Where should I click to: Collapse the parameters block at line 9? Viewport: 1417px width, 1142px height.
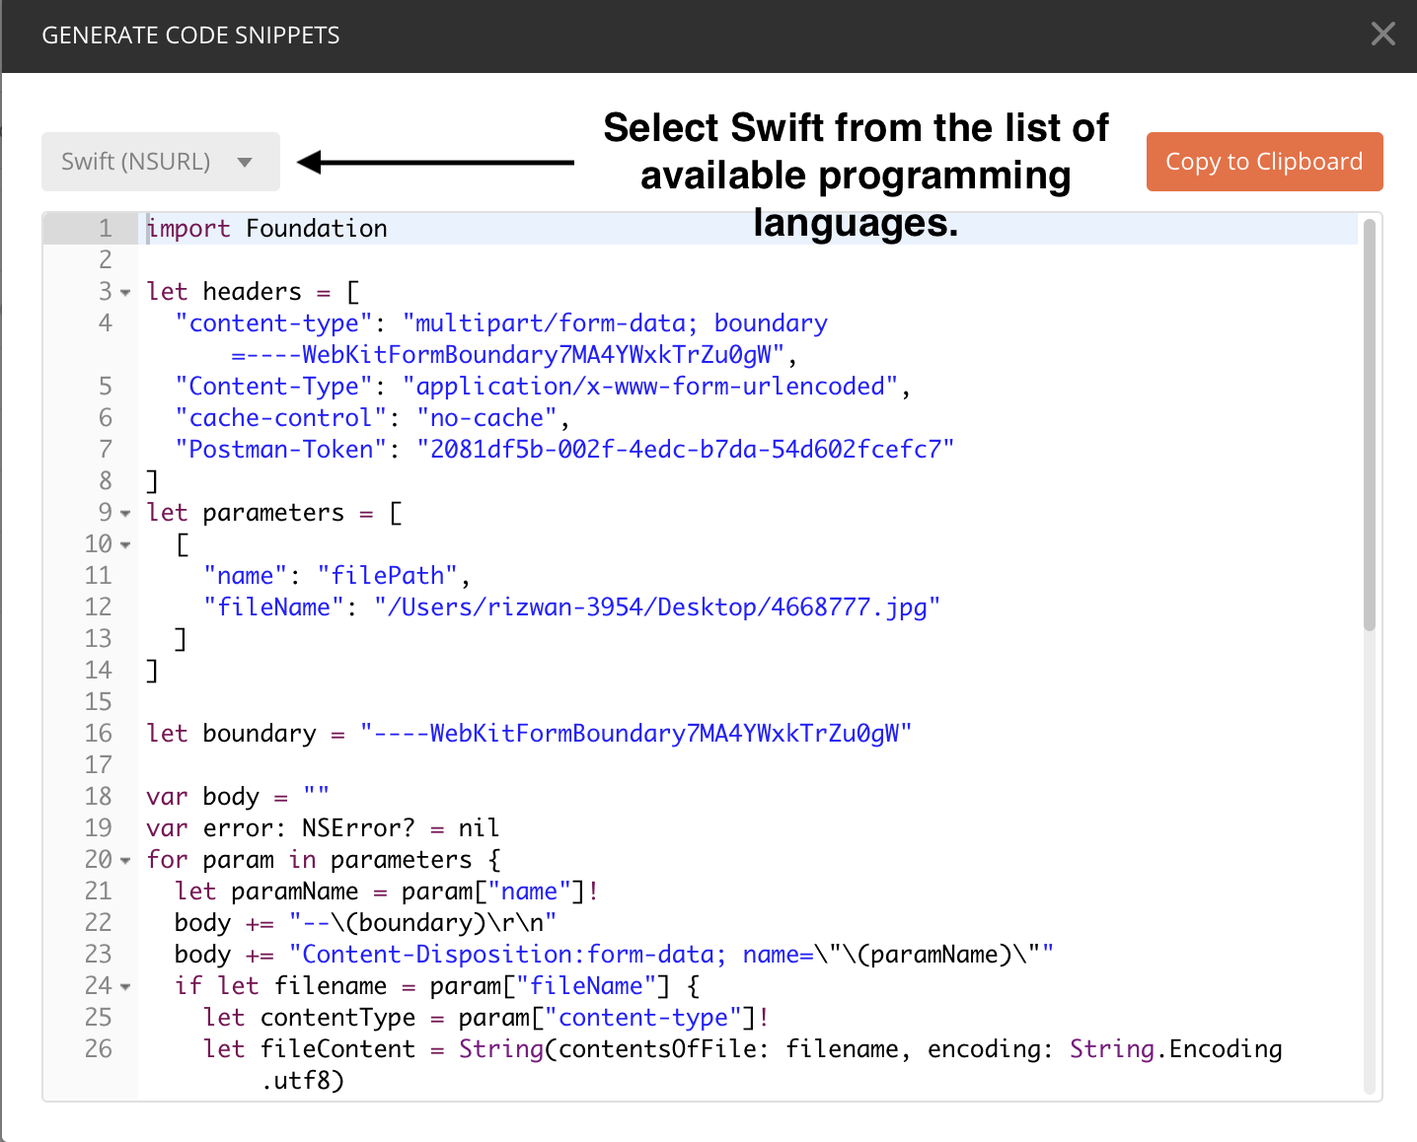(125, 514)
